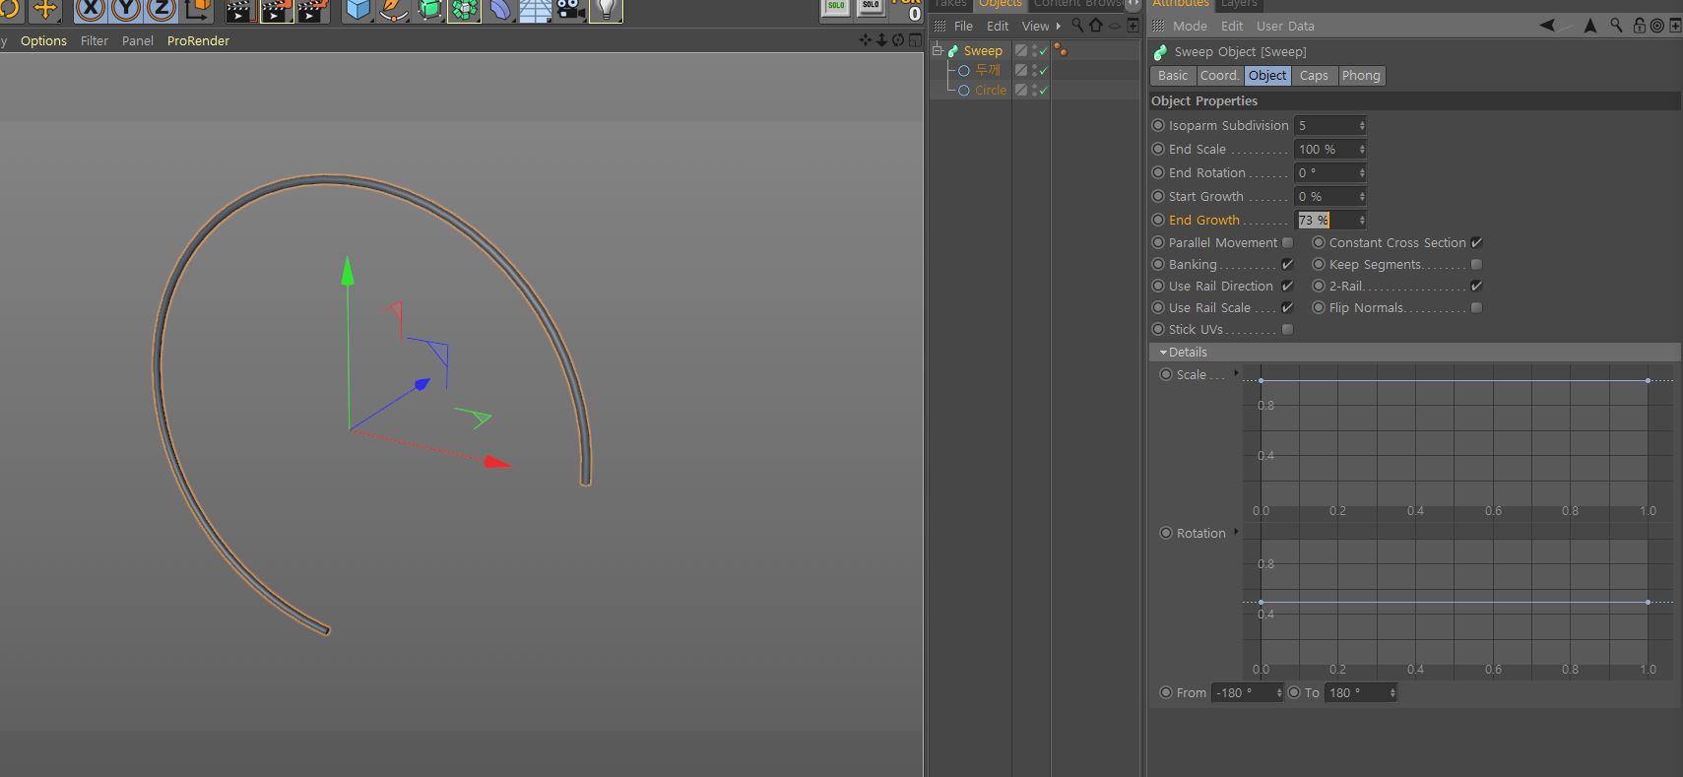Screen dimensions: 1683x777
Task: Toggle the 2-Rail checkbox
Action: [x=1476, y=286]
